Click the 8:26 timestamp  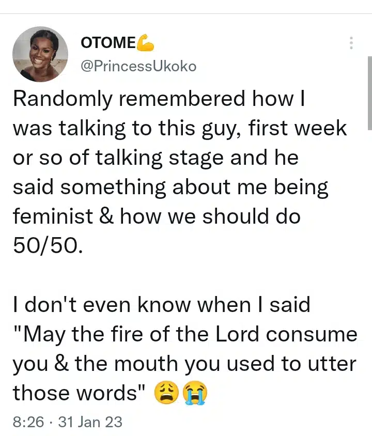[x=28, y=422]
